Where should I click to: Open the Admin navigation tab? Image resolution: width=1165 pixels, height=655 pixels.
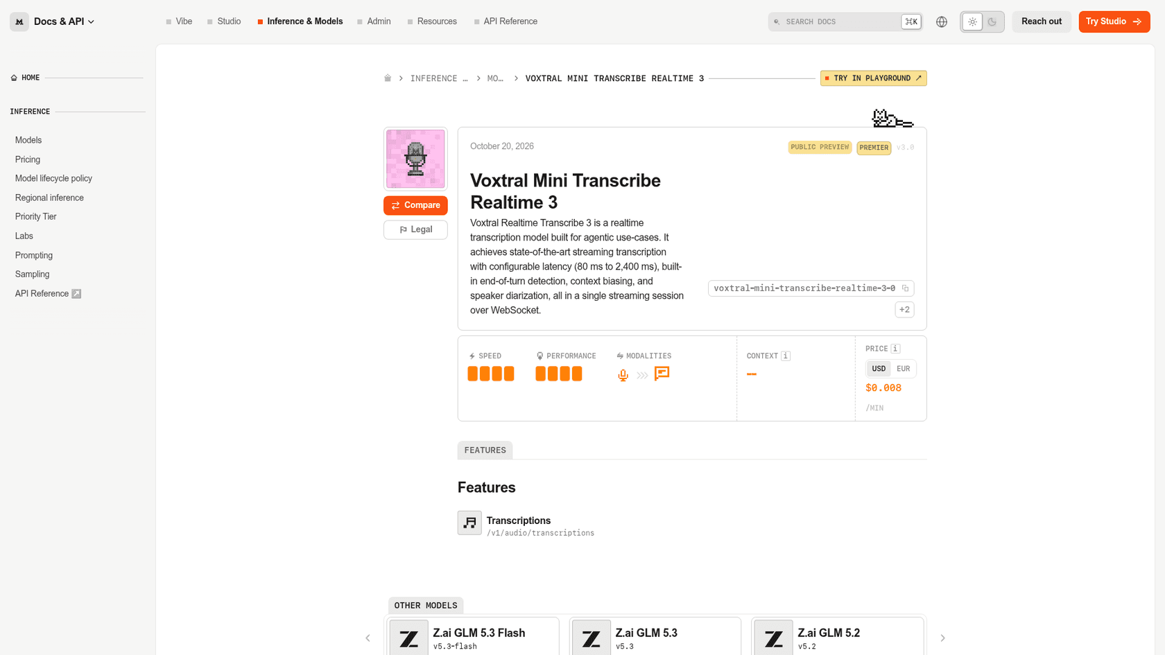pyautogui.click(x=374, y=21)
